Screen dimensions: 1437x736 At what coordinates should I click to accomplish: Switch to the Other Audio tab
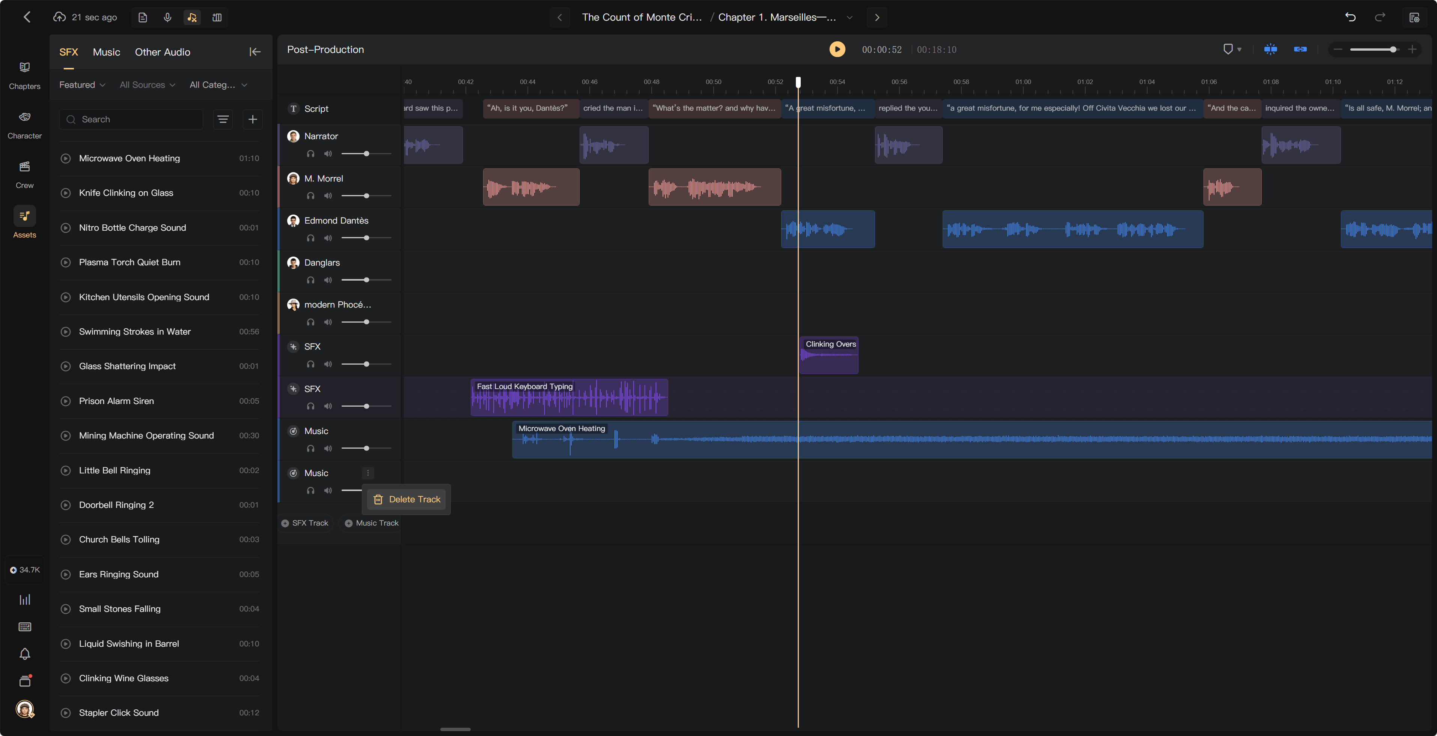coord(162,53)
